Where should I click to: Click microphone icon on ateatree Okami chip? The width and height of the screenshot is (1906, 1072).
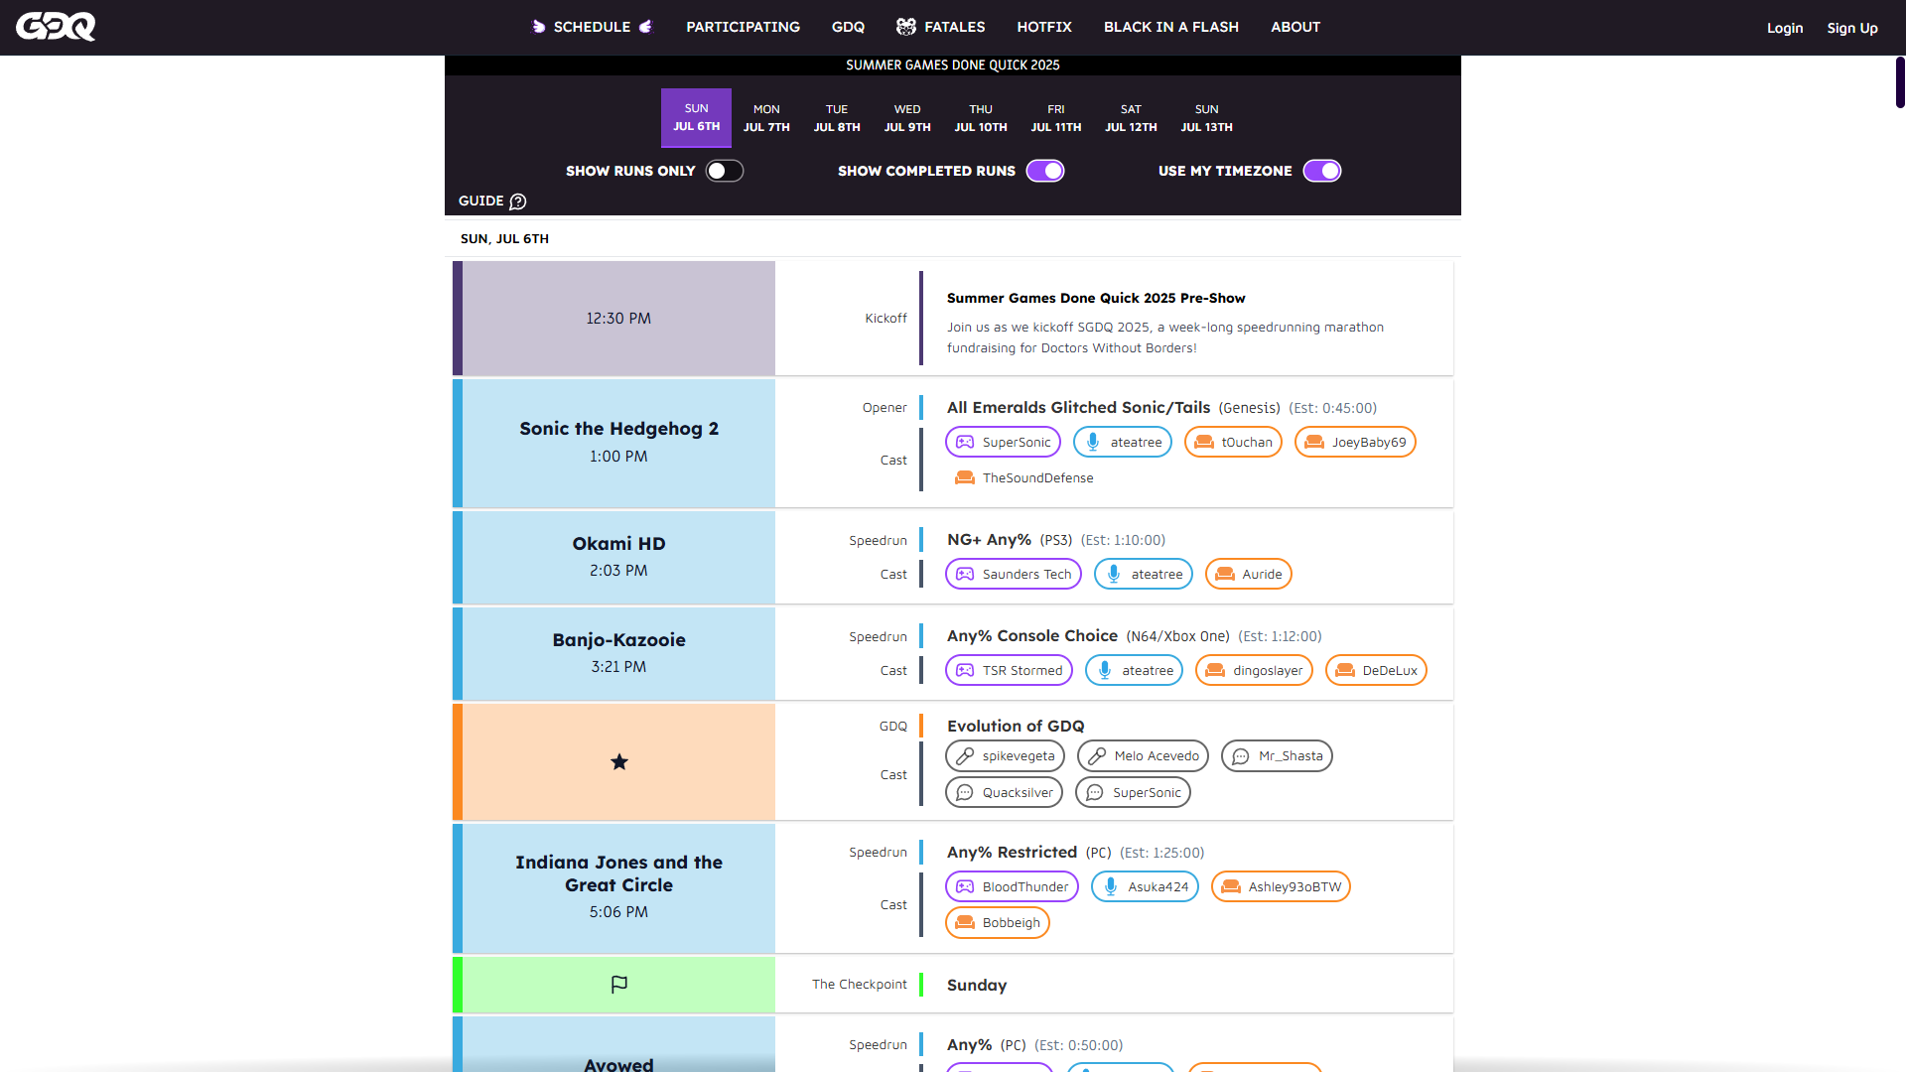coord(1114,575)
